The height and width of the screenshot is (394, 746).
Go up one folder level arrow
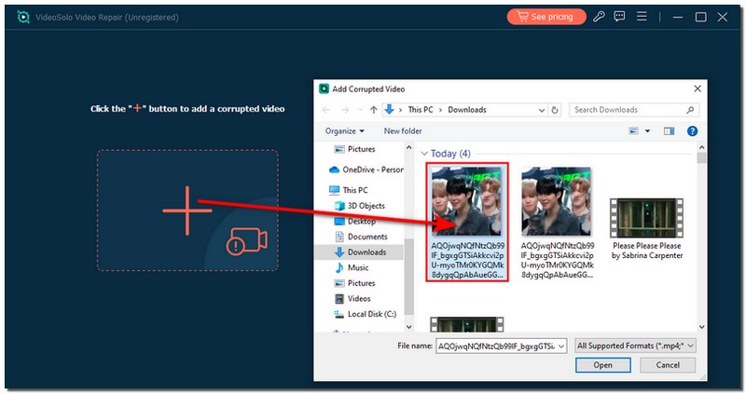pyautogui.click(x=375, y=110)
